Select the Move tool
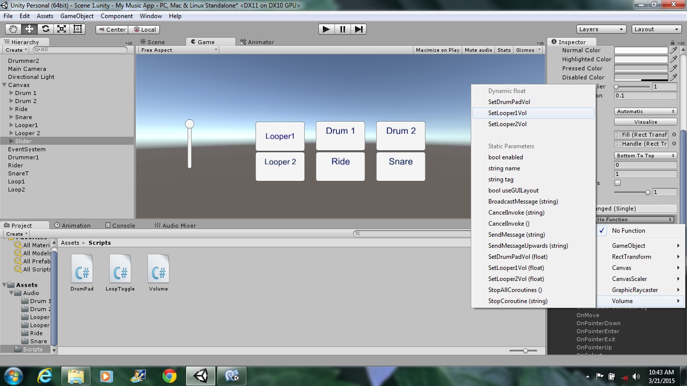 (29, 29)
